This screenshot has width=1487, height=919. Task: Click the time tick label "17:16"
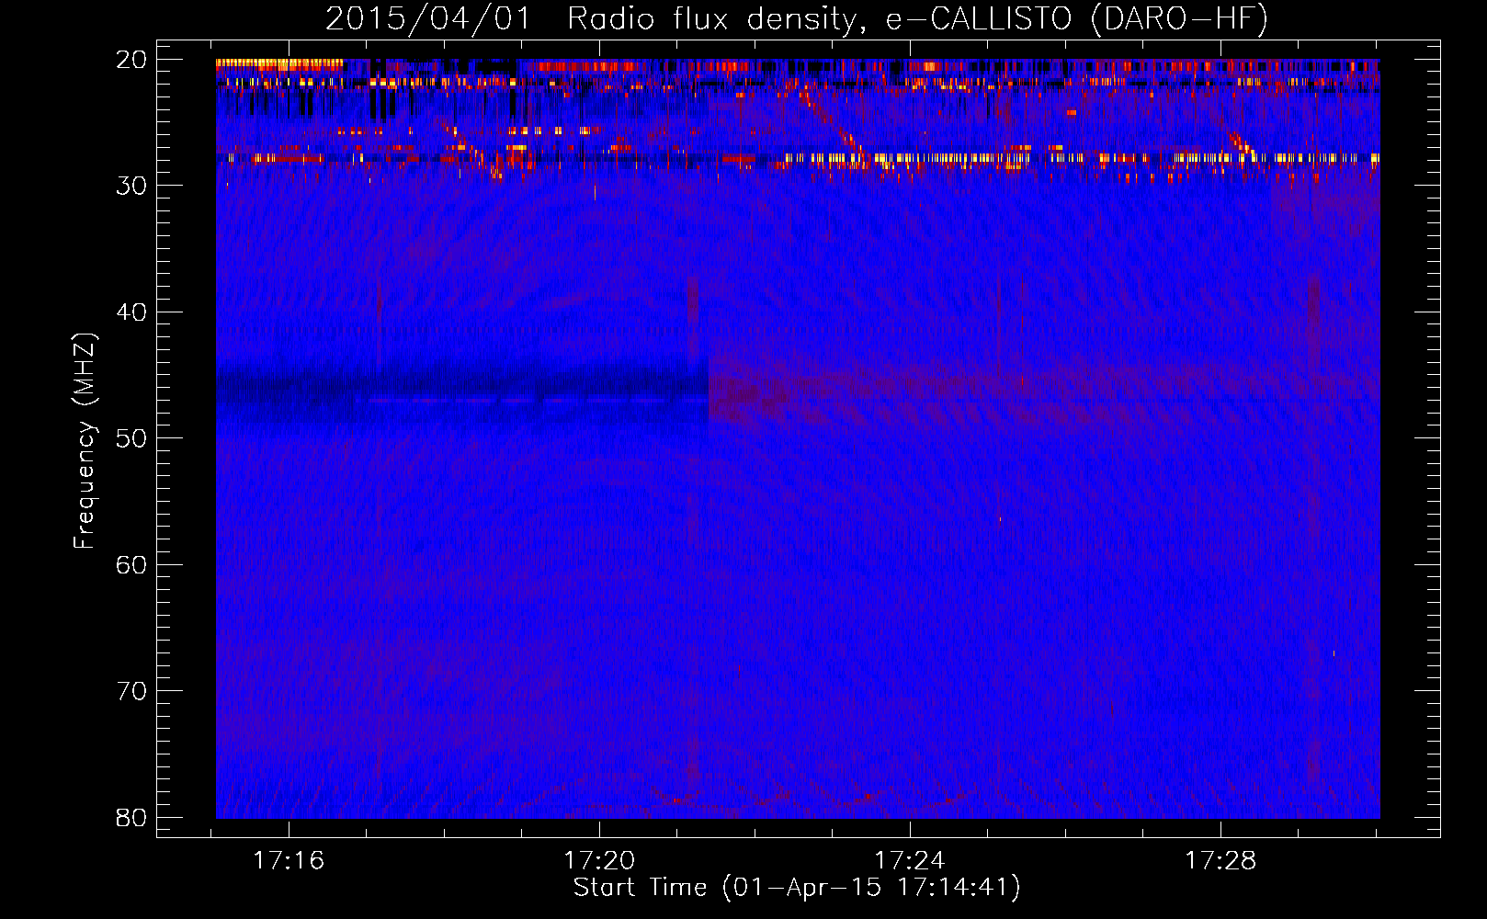coord(289,861)
